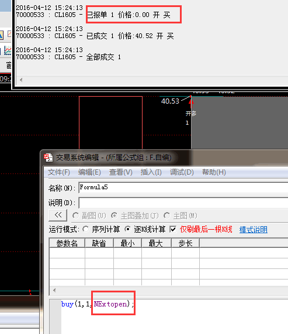Toggle 仅刷最后一根K线 checkbox

[x=173, y=230]
